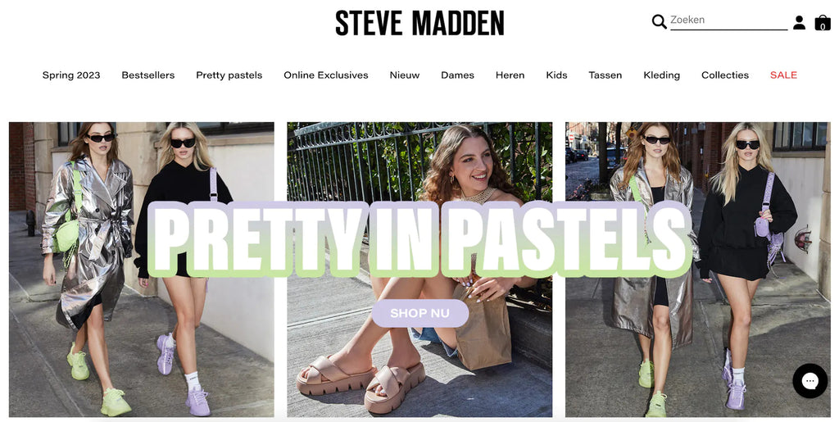Screen dimensions: 839x422
Task: Open the Collecties menu
Action: 725,75
